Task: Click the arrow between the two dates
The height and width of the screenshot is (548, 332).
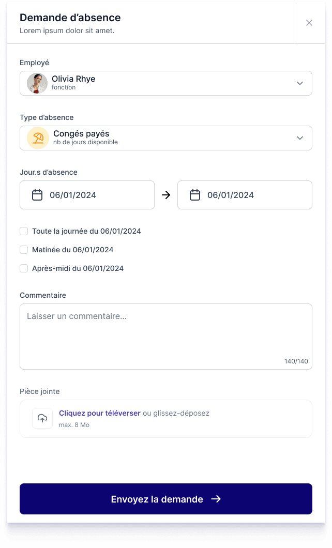Action: (166, 195)
